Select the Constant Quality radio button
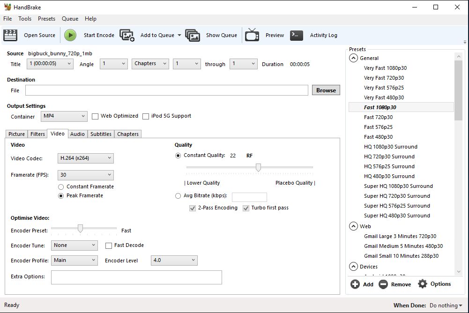This screenshot has width=469, height=313. pyautogui.click(x=178, y=156)
